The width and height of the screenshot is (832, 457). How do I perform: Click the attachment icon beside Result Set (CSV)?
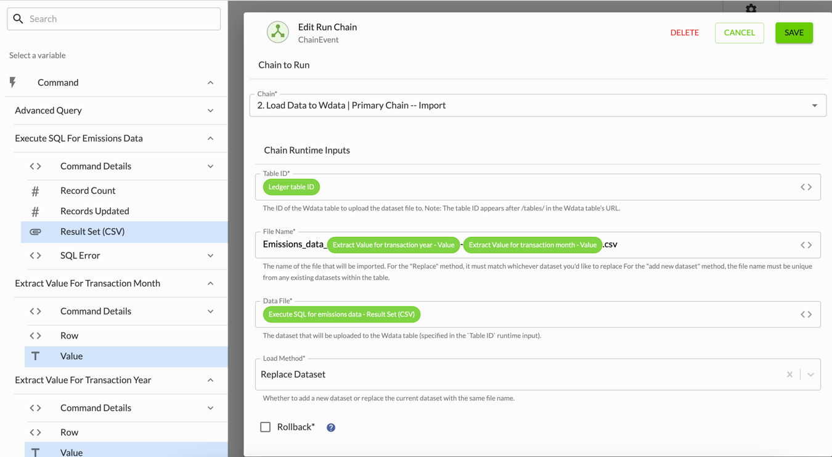pos(35,232)
